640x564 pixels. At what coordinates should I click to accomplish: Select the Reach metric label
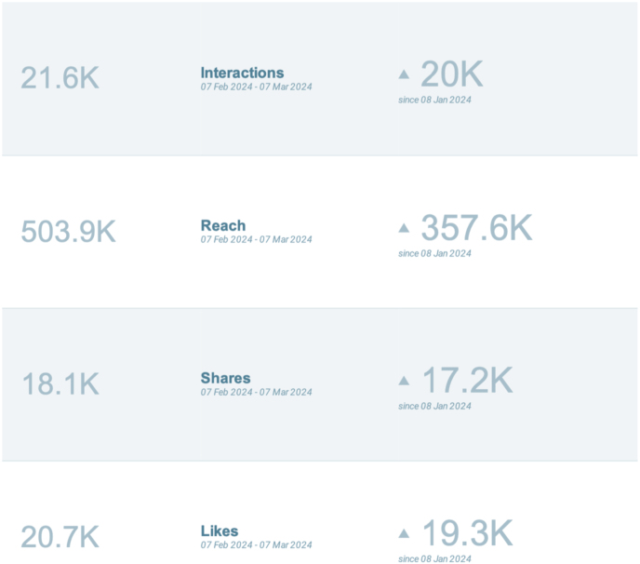point(223,225)
